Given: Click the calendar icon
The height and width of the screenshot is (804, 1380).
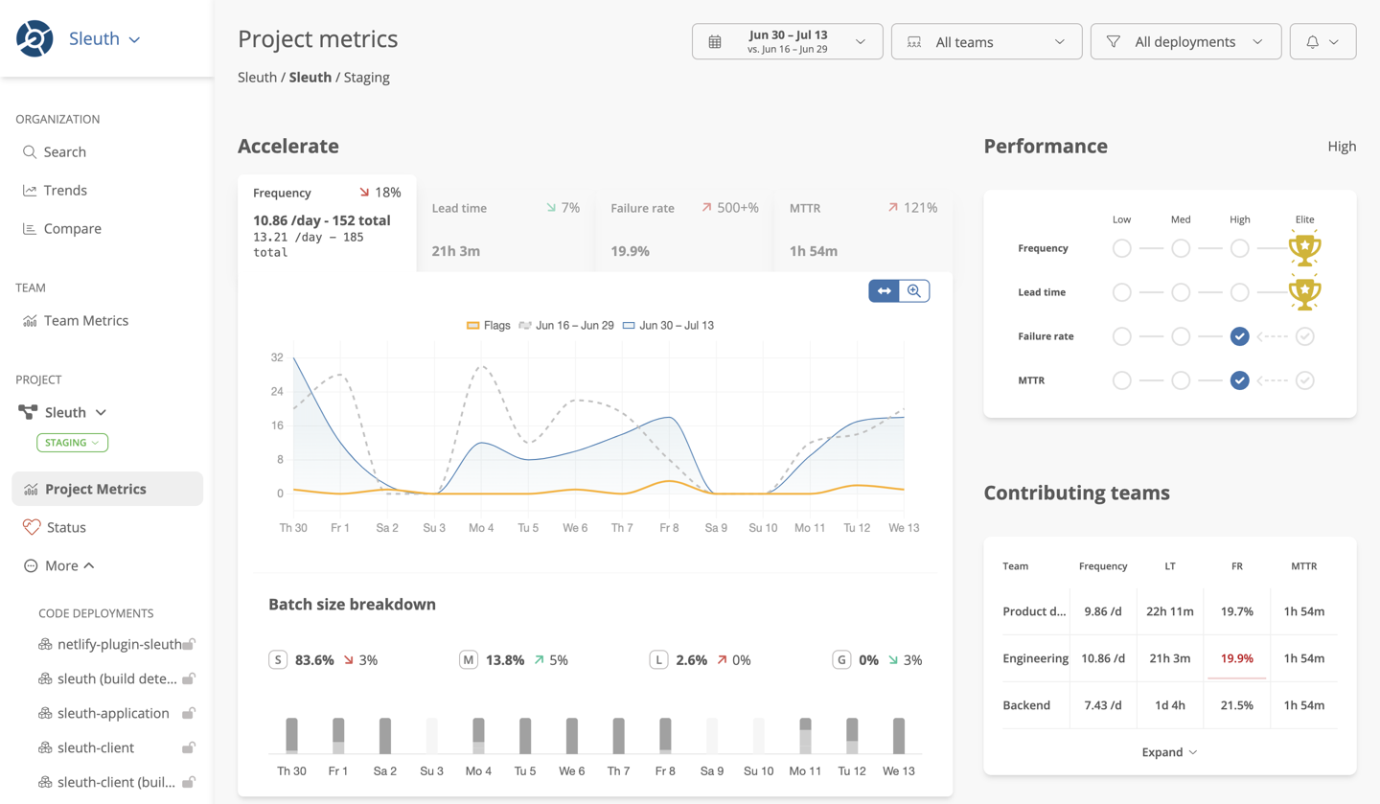Looking at the screenshot, I should coord(715,42).
